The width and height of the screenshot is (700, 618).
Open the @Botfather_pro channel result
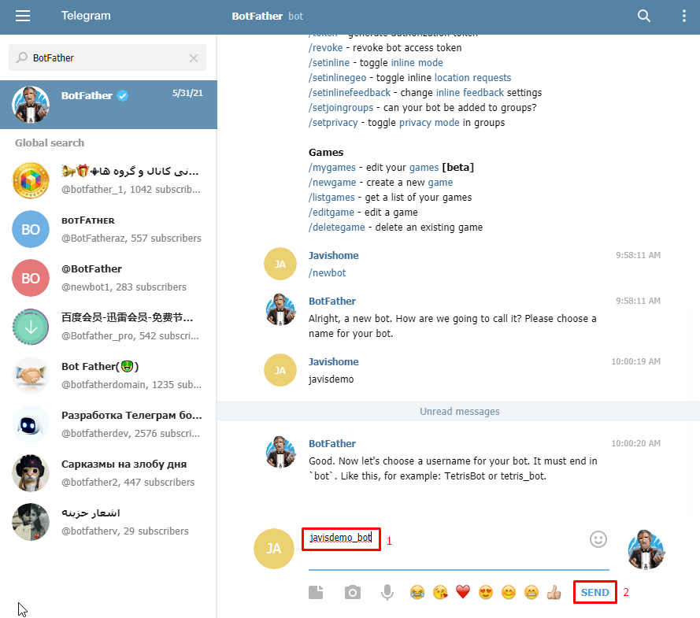pos(109,327)
